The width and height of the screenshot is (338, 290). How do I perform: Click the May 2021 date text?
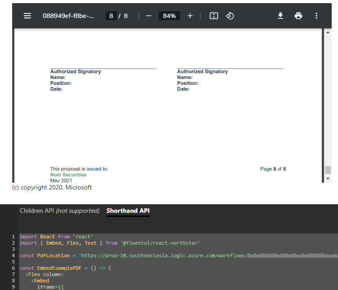tap(61, 180)
